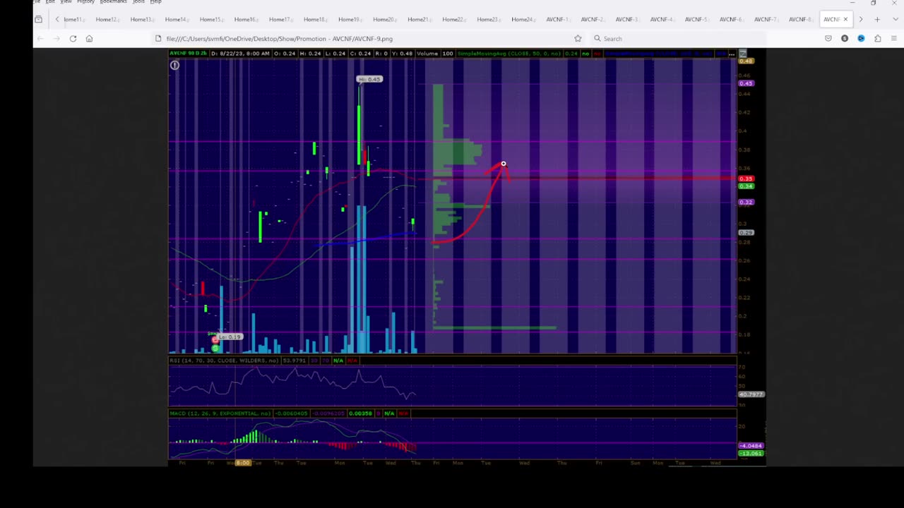Viewport: 904px width, 508px height.
Task: Click the blue circular extension icon
Action: coord(861,39)
